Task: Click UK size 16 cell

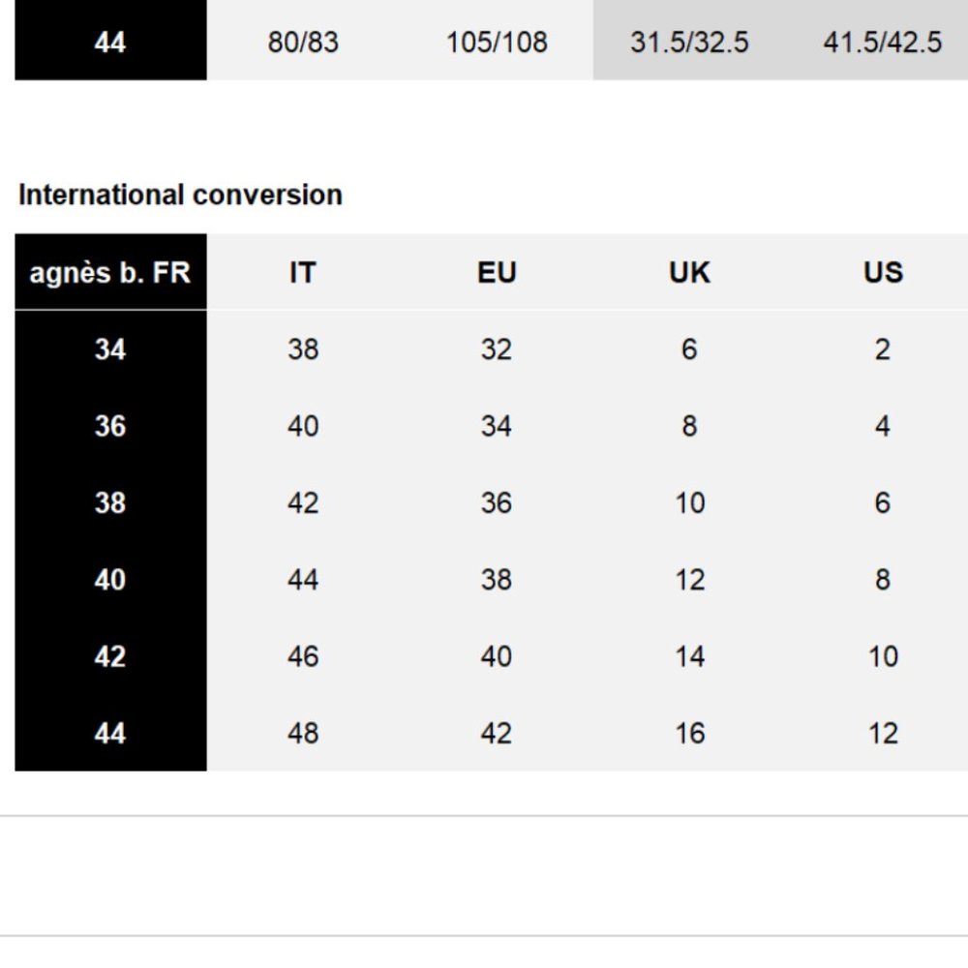Action: (x=689, y=733)
